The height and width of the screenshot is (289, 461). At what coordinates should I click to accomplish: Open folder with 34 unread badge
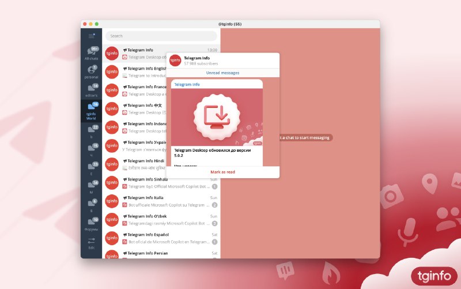92,187
